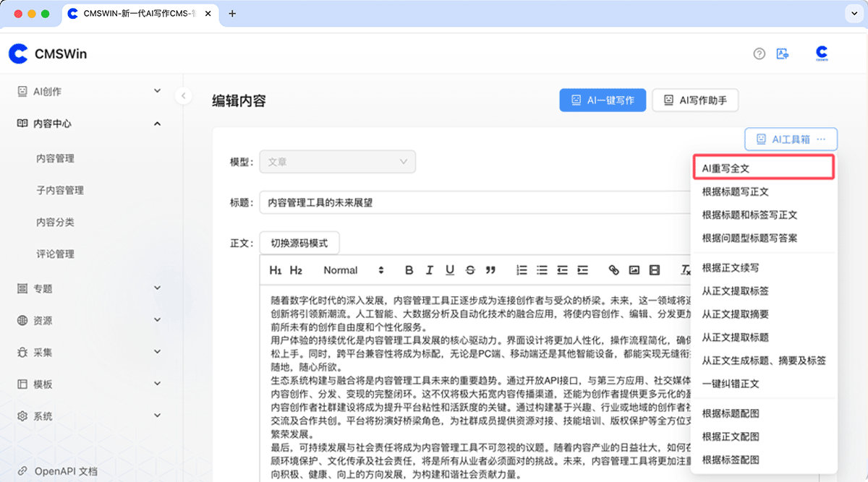This screenshot has height=482, width=868.
Task: Apply Heading 1 style
Action: click(275, 270)
